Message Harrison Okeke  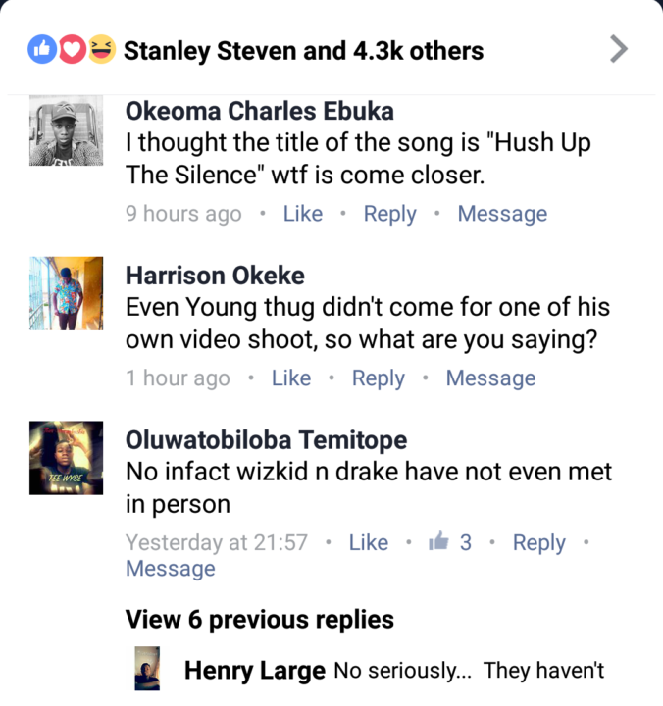490,378
